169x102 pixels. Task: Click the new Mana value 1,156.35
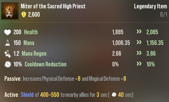click(x=155, y=43)
